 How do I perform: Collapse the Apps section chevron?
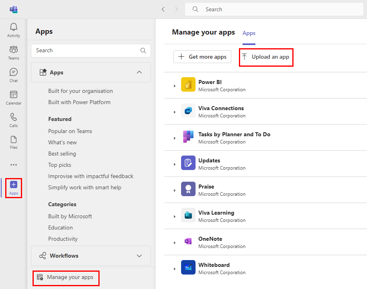(139, 72)
